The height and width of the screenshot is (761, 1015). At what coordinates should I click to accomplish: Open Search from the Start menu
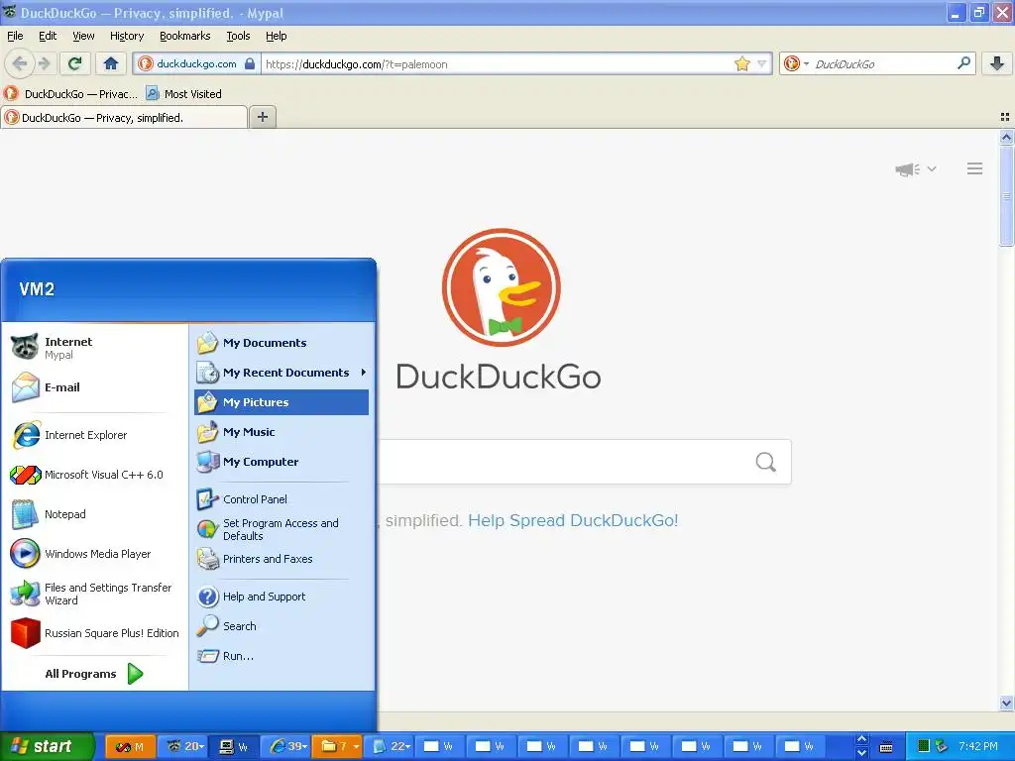281,626
